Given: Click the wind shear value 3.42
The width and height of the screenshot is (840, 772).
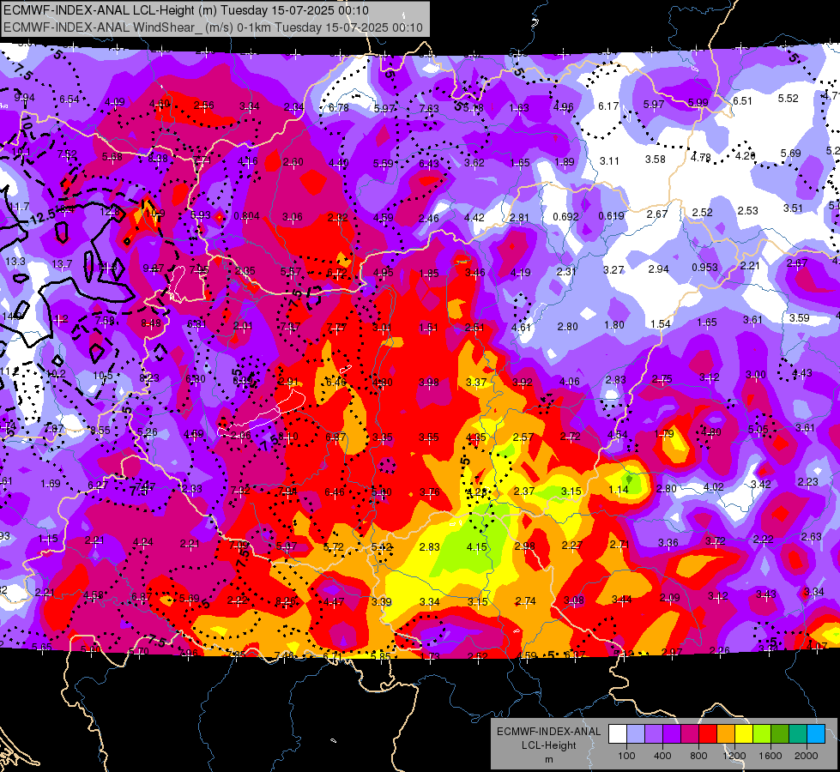Looking at the screenshot, I should [x=760, y=485].
